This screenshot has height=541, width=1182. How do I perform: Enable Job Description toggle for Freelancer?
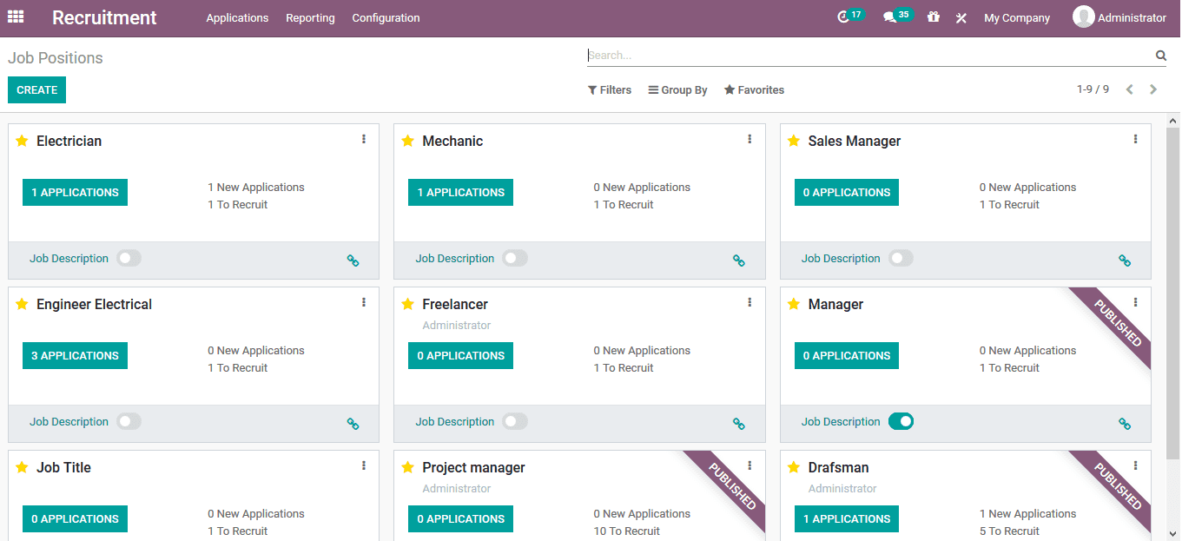[515, 421]
